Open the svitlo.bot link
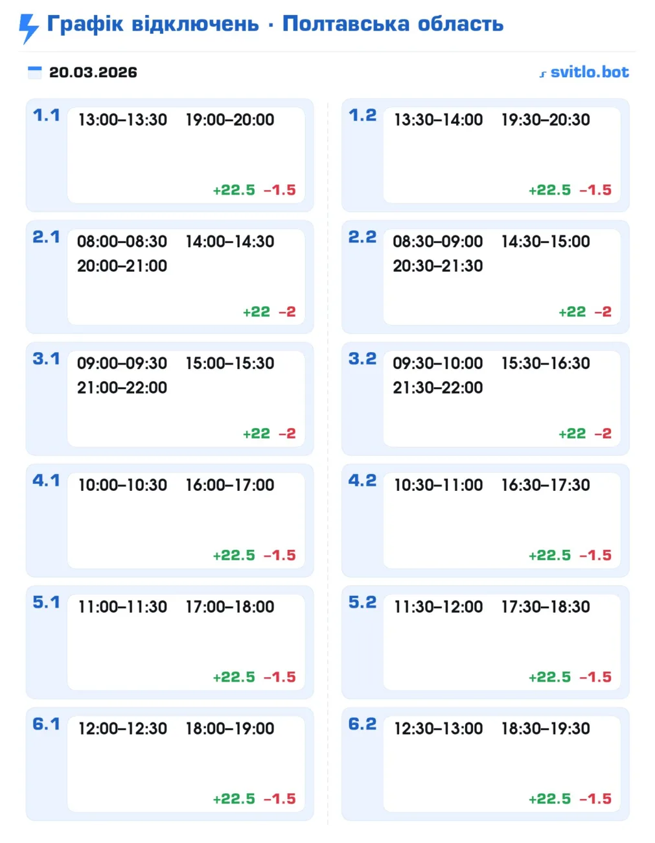Screen dimensions: 655x843 [x=589, y=72]
